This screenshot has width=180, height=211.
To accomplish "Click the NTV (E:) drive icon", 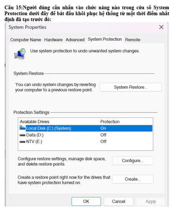I will coord(22,141).
